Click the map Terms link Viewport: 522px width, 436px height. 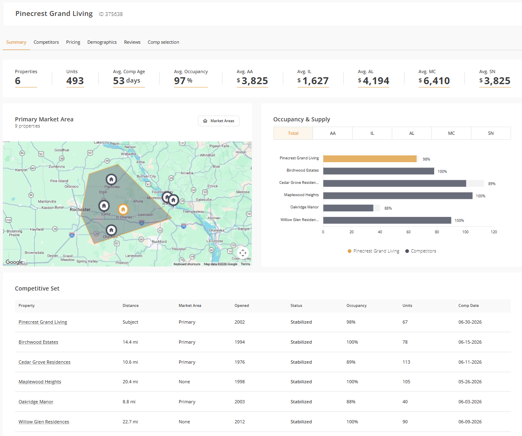245,264
